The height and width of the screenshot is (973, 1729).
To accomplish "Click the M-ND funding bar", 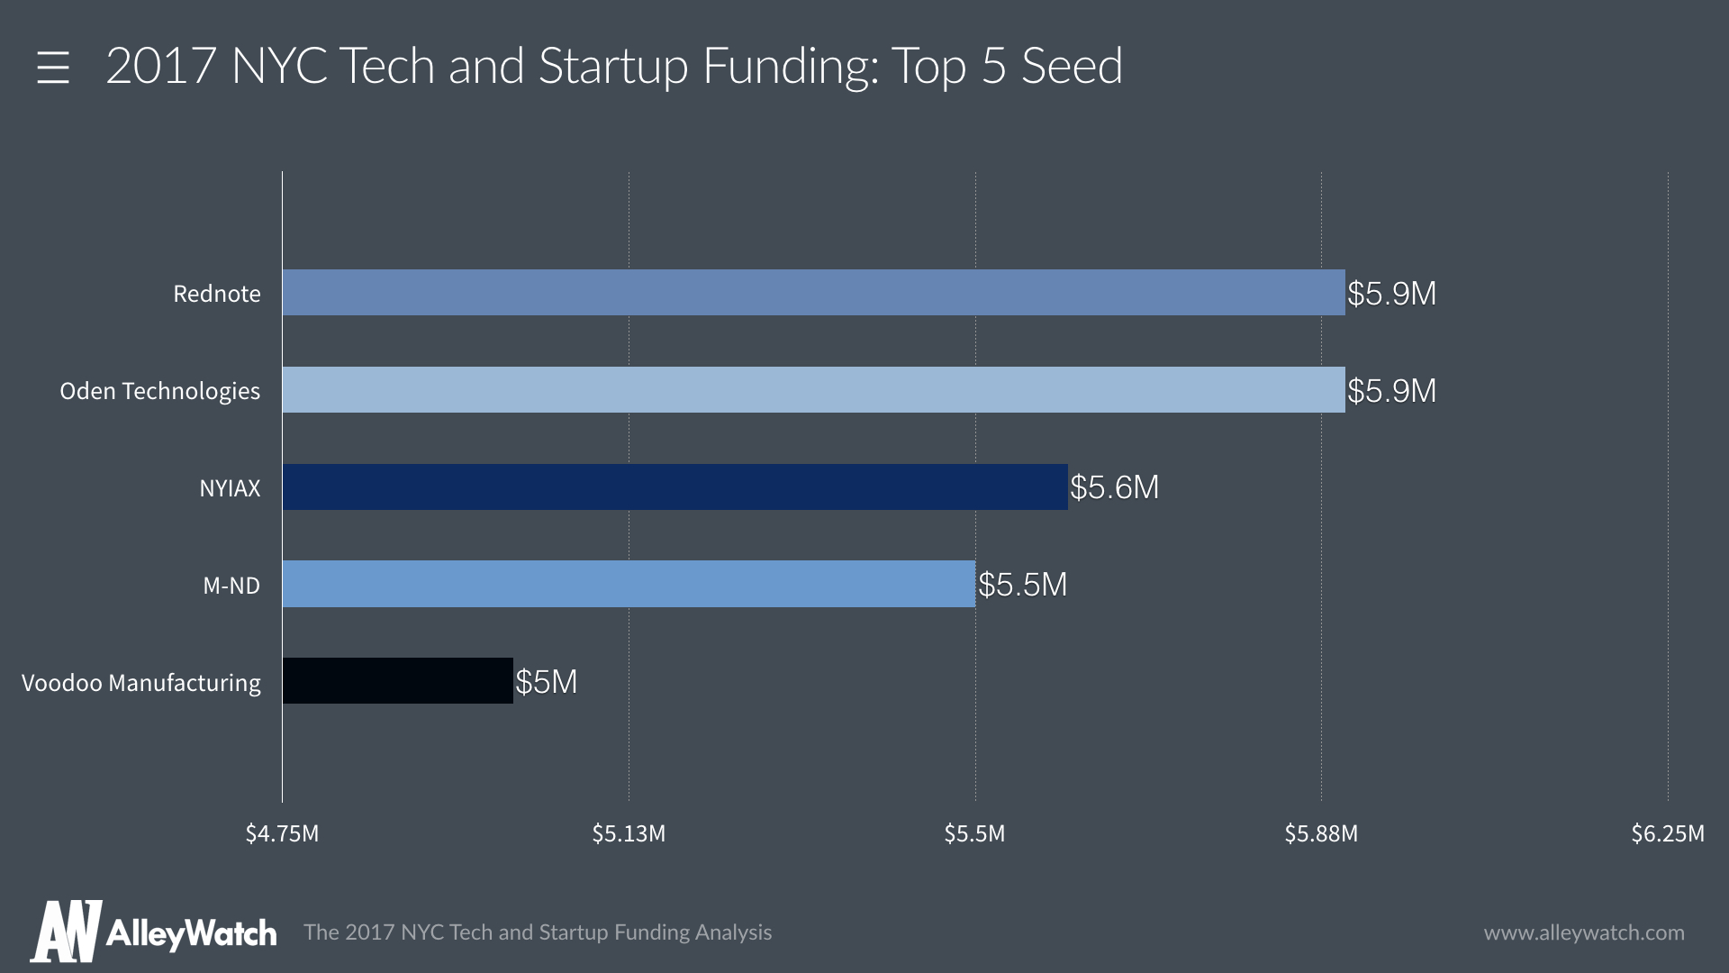I will [x=629, y=585].
